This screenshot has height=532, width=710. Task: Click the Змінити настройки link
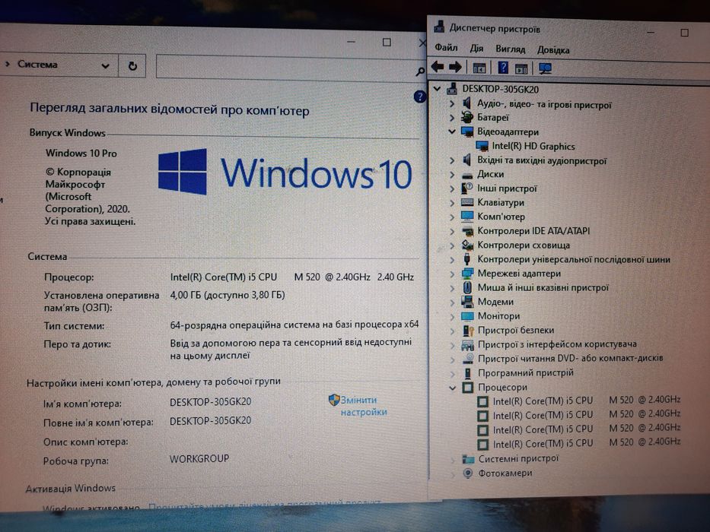364,406
